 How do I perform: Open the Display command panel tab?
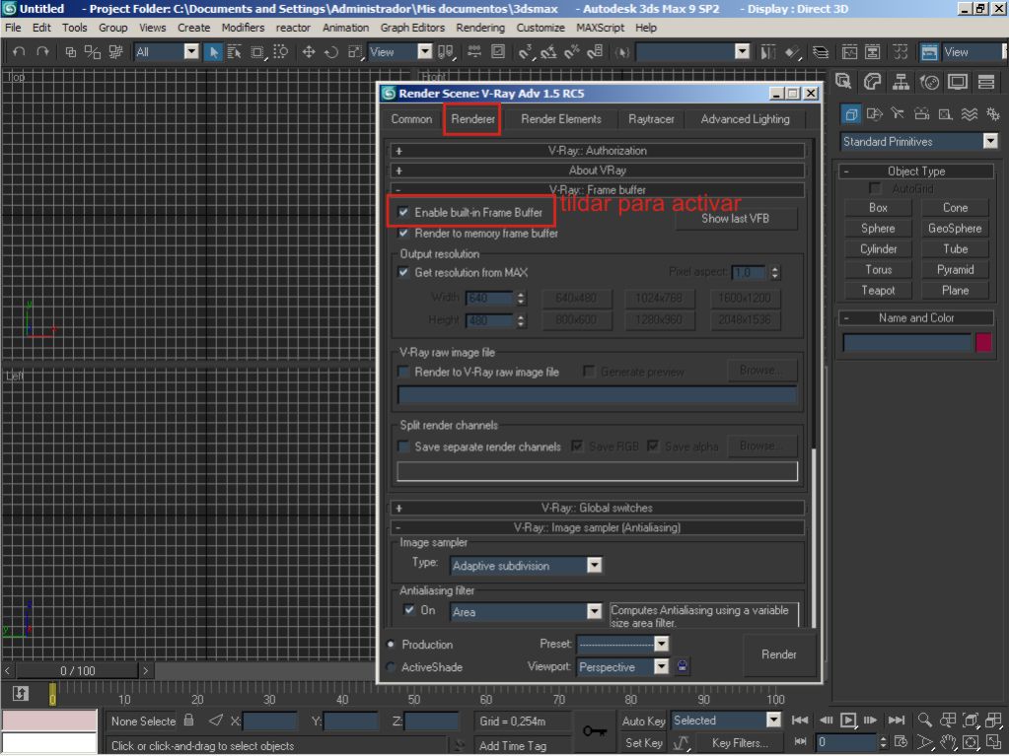pos(958,82)
